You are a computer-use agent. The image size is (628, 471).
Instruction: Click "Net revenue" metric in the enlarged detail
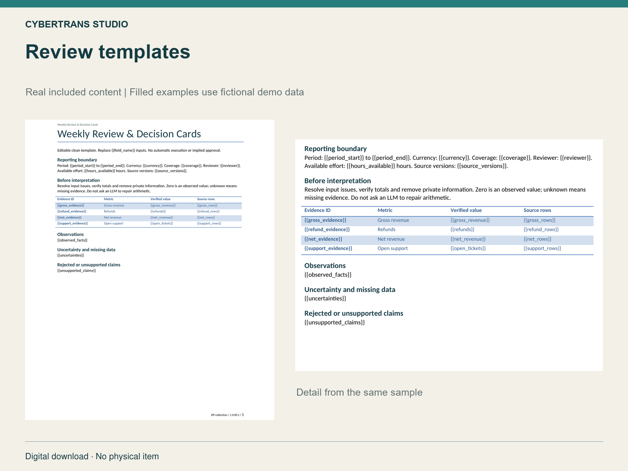pyautogui.click(x=391, y=239)
